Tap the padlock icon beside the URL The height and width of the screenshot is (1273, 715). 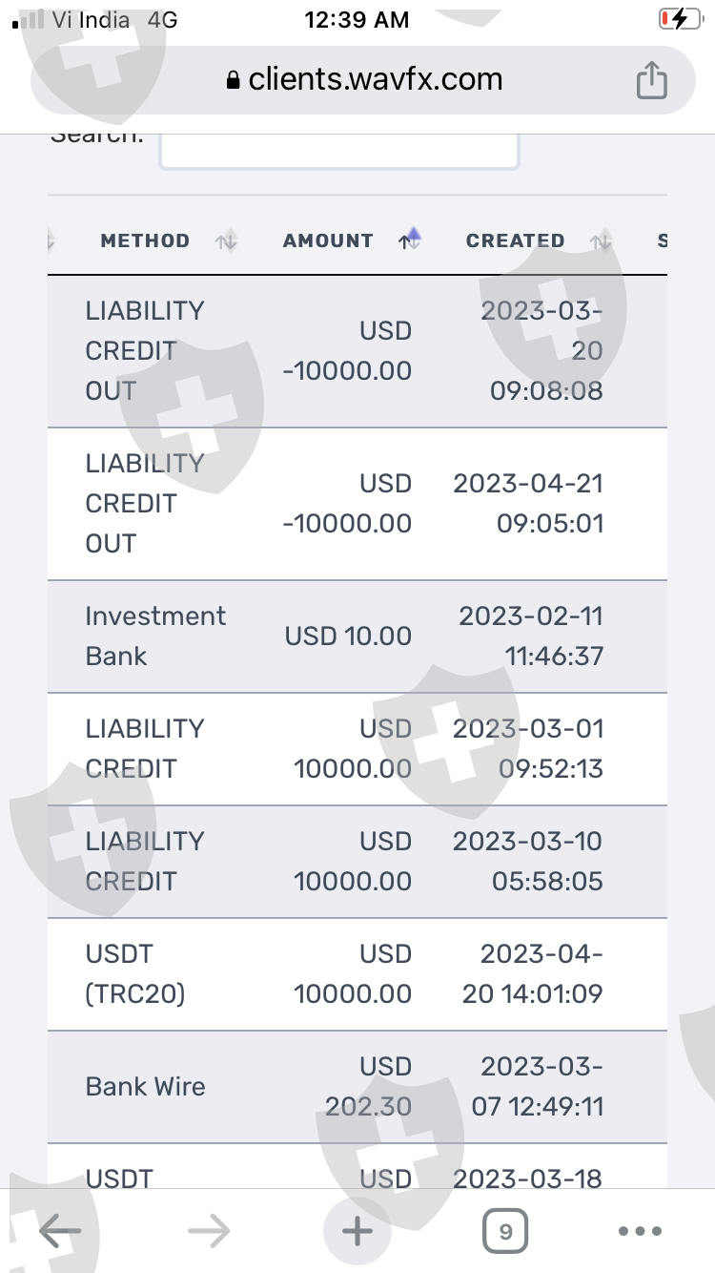pyautogui.click(x=234, y=81)
